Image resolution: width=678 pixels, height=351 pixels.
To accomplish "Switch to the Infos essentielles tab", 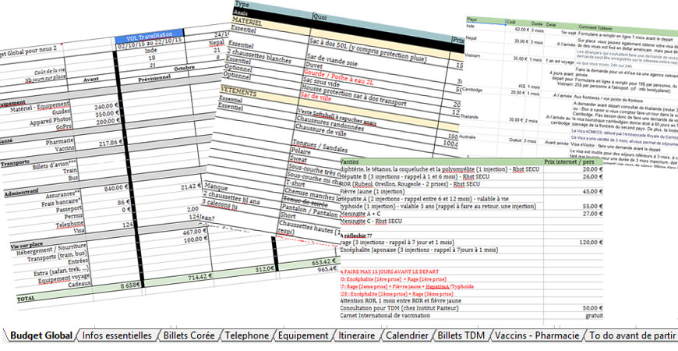I will tap(117, 336).
